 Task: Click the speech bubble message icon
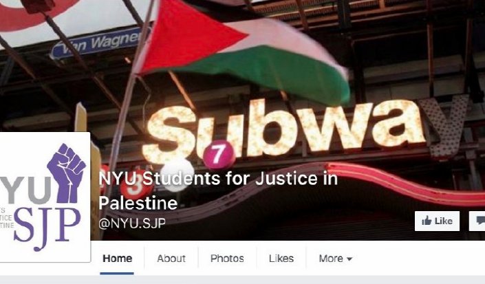click(480, 221)
